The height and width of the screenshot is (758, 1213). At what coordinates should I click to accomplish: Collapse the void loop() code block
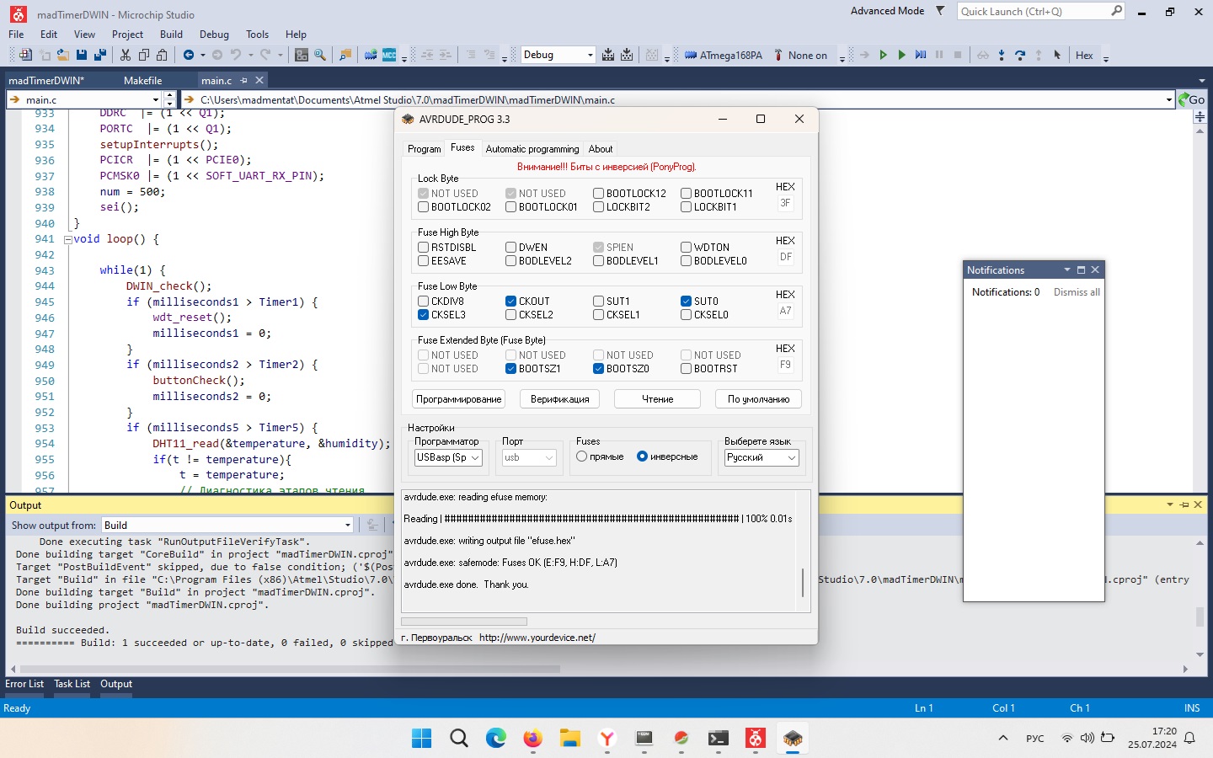point(67,239)
